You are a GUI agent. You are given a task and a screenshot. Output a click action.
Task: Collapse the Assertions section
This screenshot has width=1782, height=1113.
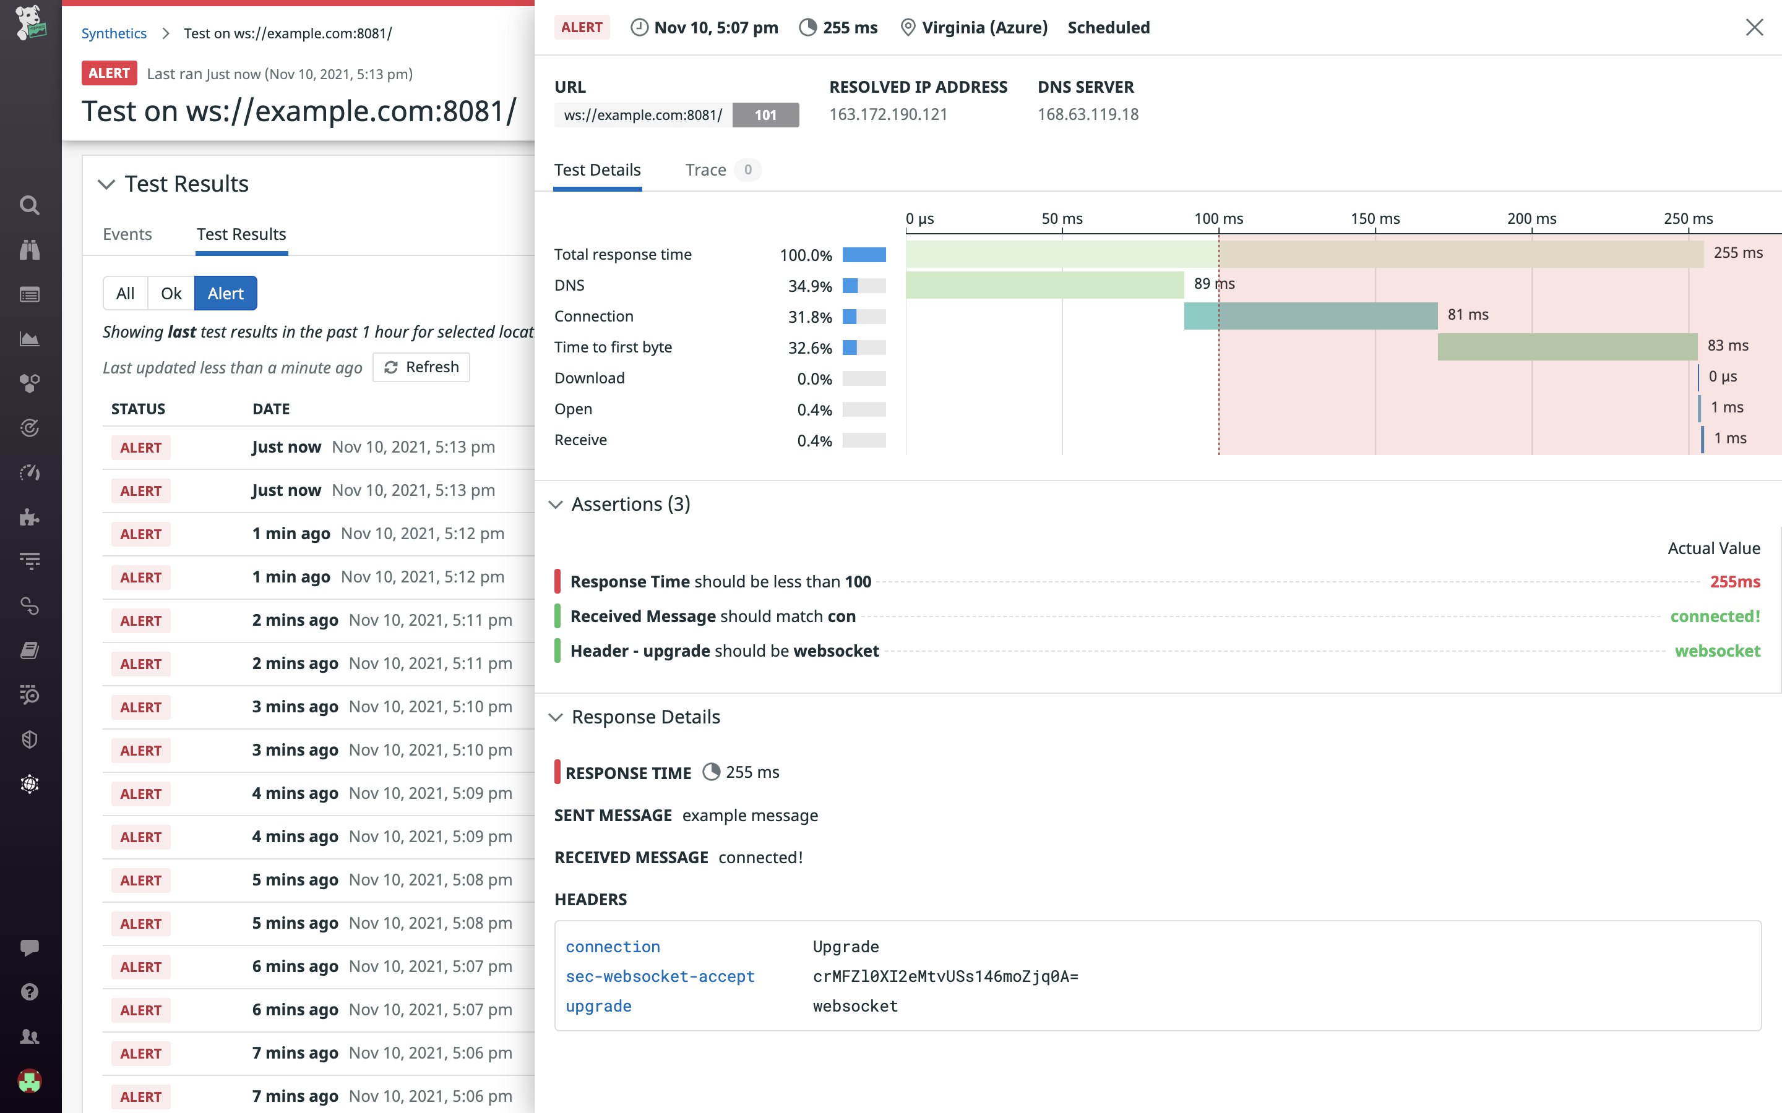click(557, 504)
